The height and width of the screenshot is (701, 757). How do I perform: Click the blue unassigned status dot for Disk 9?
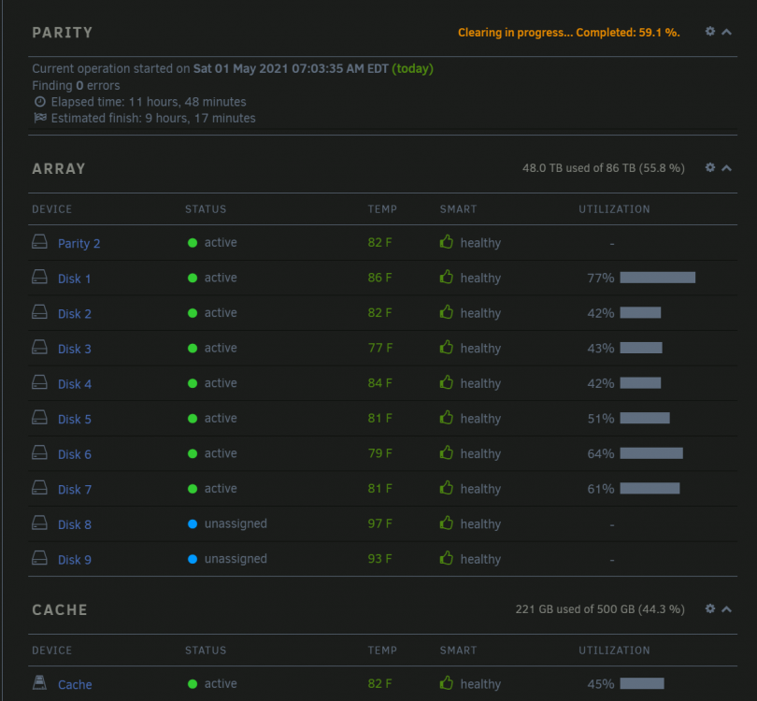(x=193, y=559)
